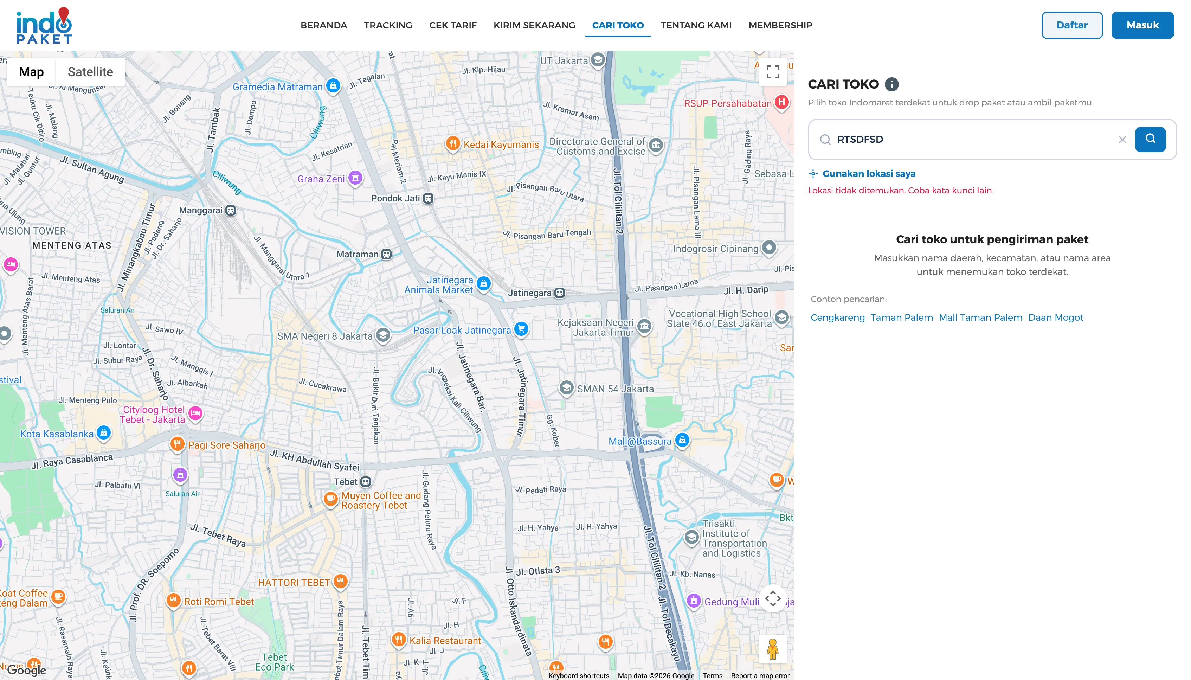Click the Trisakti Institute of Transportation pin
The height and width of the screenshot is (680, 1191).
point(691,537)
